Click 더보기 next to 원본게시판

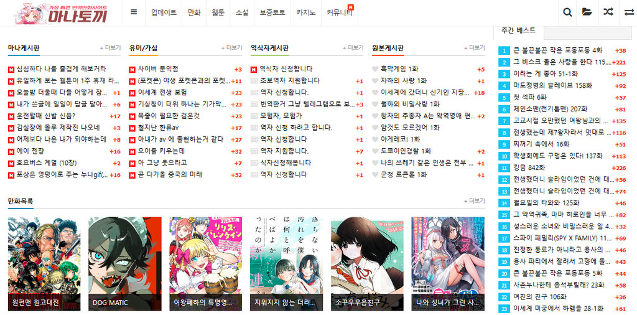pos(475,48)
